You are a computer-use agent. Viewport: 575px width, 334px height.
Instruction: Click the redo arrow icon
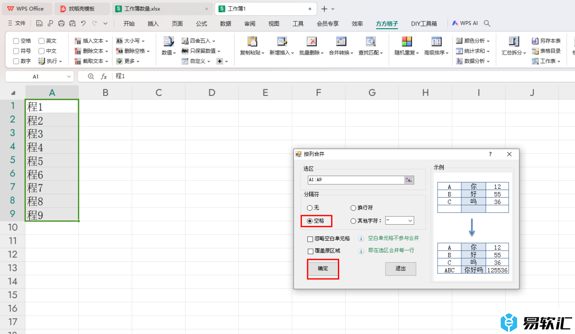pyautogui.click(x=94, y=23)
